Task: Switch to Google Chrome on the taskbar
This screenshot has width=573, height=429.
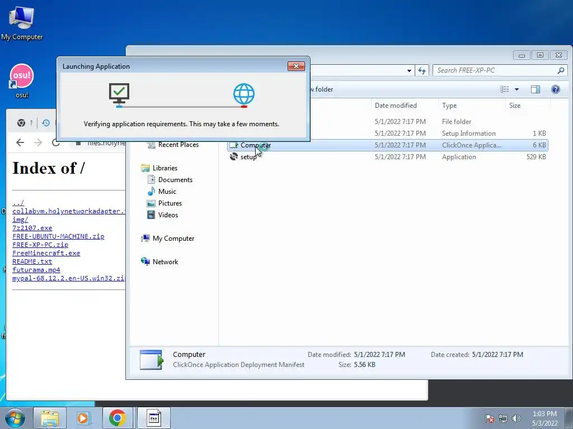Action: click(x=117, y=418)
